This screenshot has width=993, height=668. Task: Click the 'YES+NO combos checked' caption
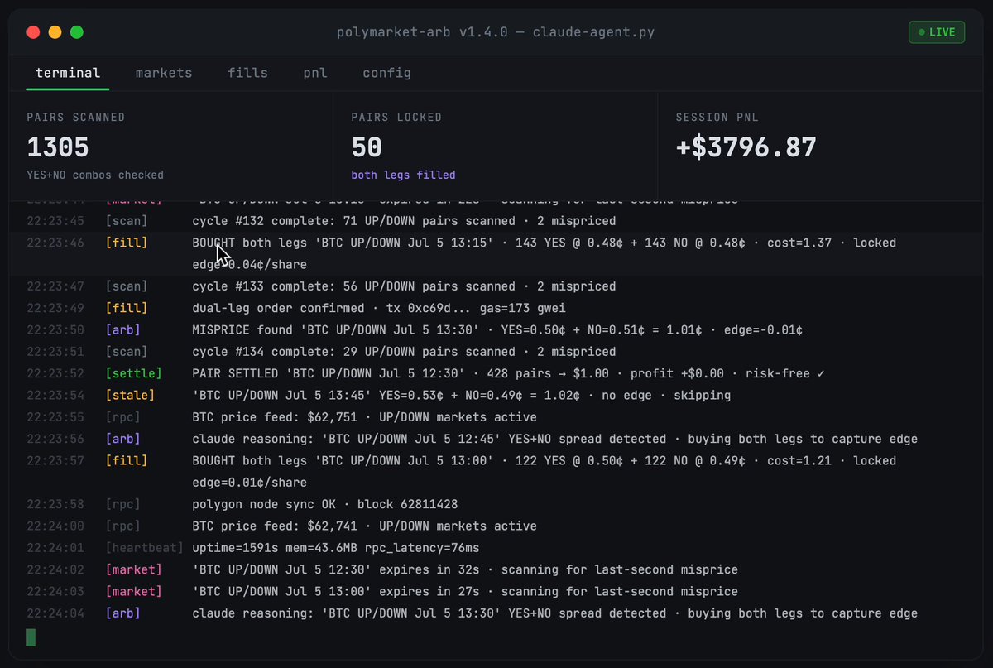[x=95, y=175]
